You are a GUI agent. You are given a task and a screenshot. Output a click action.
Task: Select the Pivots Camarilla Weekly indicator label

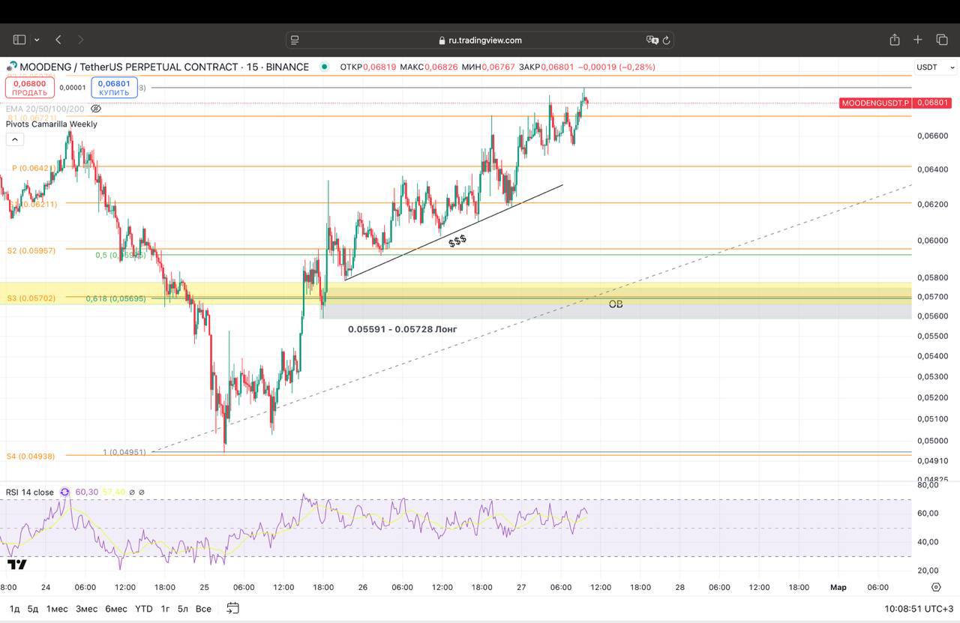(52, 124)
